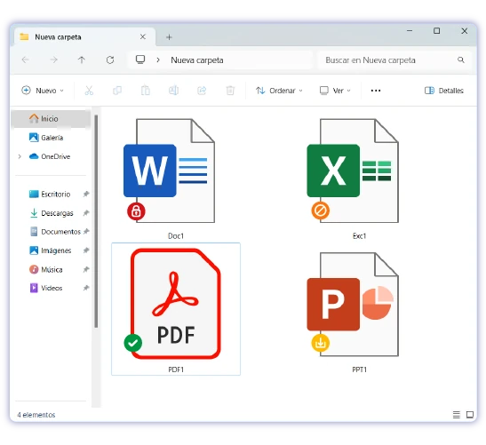Screen dimensions: 486x445
Task: Click the Cut scissors icon
Action: tap(89, 91)
